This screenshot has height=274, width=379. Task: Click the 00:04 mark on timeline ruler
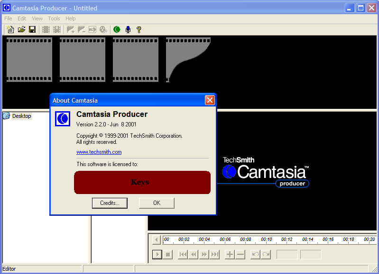coord(204,239)
